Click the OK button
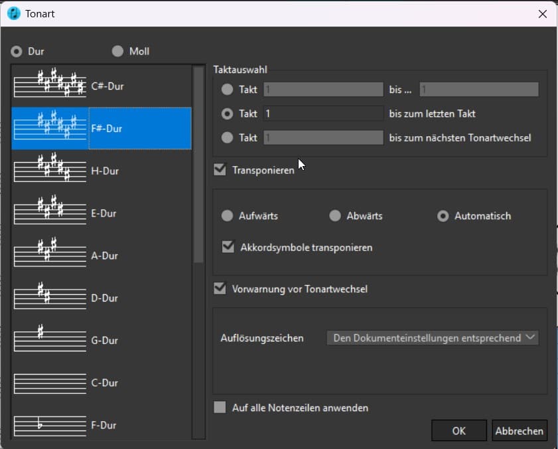The width and height of the screenshot is (558, 449). [458, 430]
